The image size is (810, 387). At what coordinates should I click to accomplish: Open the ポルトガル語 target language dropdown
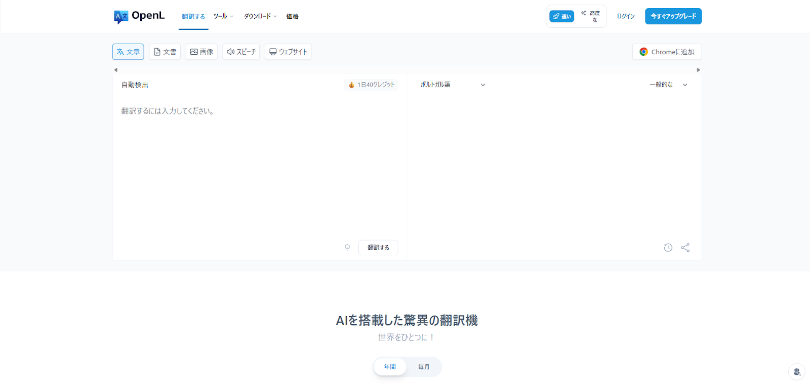pos(453,85)
